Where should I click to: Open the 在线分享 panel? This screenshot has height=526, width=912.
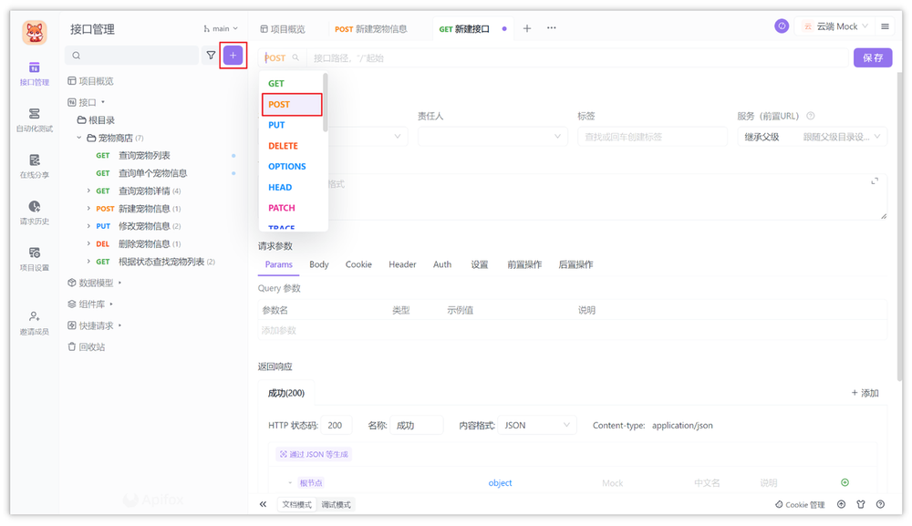[x=33, y=165]
